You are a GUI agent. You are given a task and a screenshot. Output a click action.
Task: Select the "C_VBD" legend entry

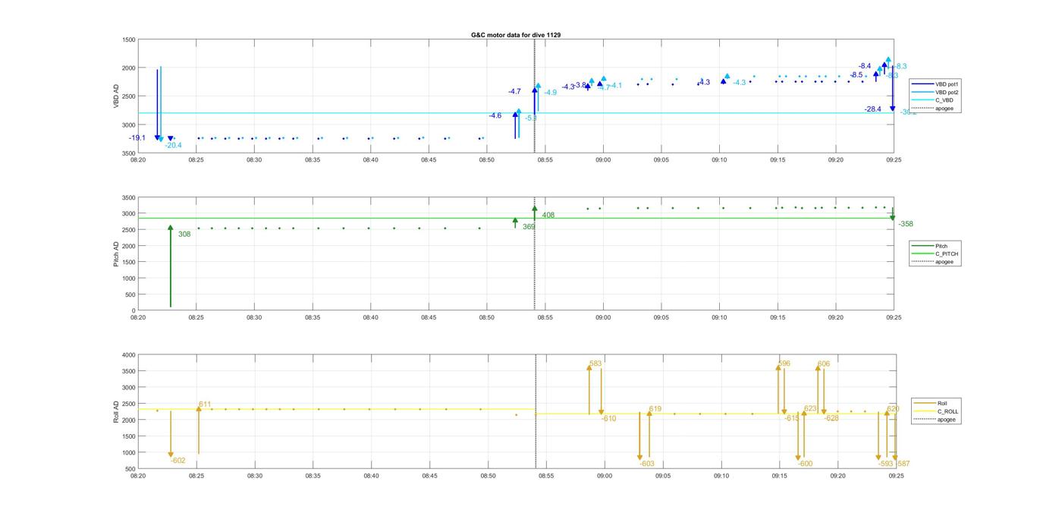click(x=933, y=100)
